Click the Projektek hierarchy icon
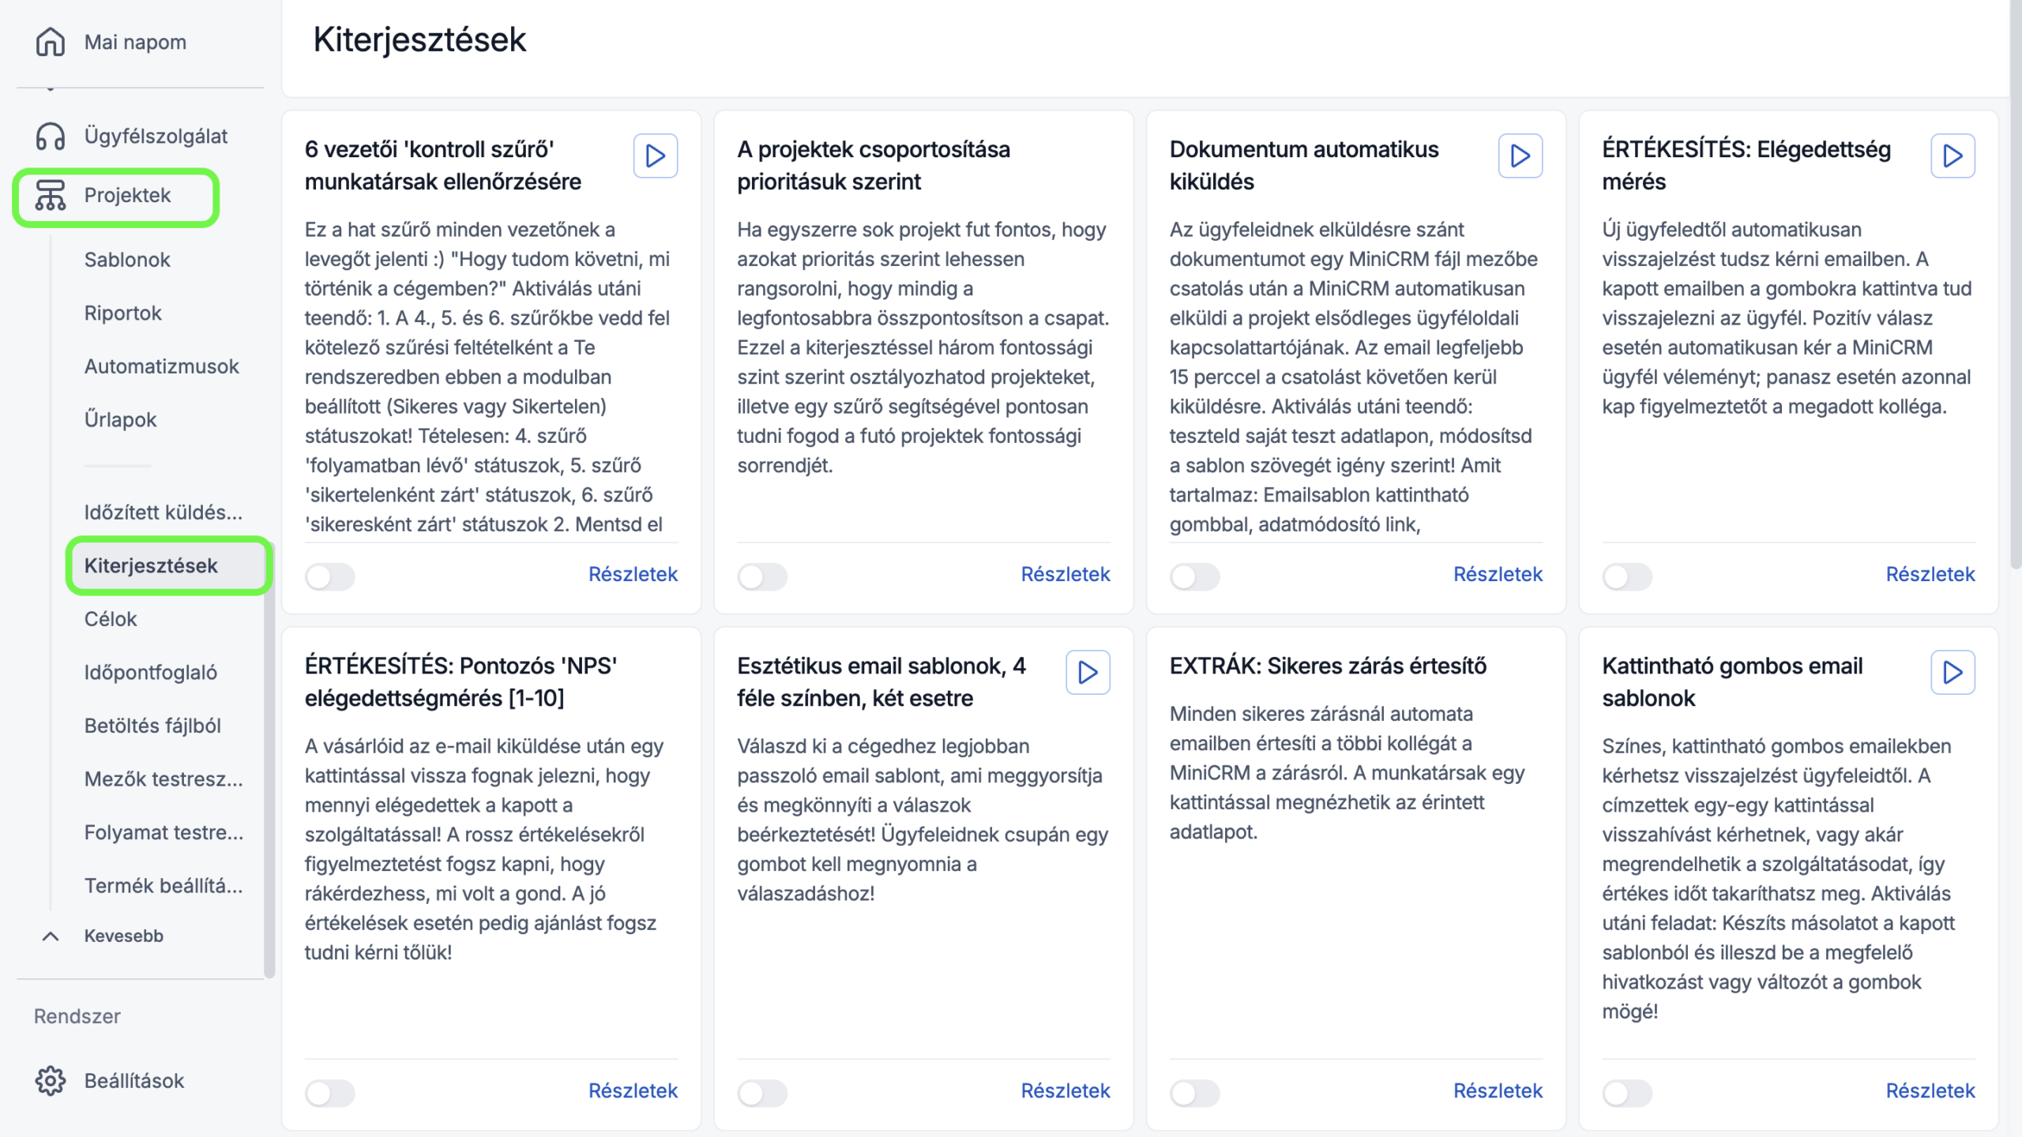 (51, 195)
